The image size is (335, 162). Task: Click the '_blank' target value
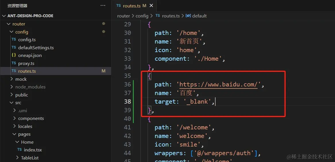(x=197, y=102)
